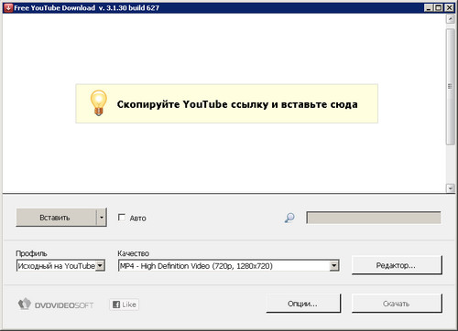Image resolution: width=458 pixels, height=331 pixels.
Task: Click the paste YouTube link hint banner
Action: (226, 103)
